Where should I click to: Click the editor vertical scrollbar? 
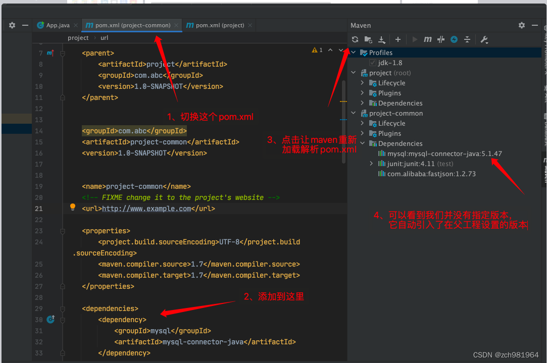tap(343, 122)
